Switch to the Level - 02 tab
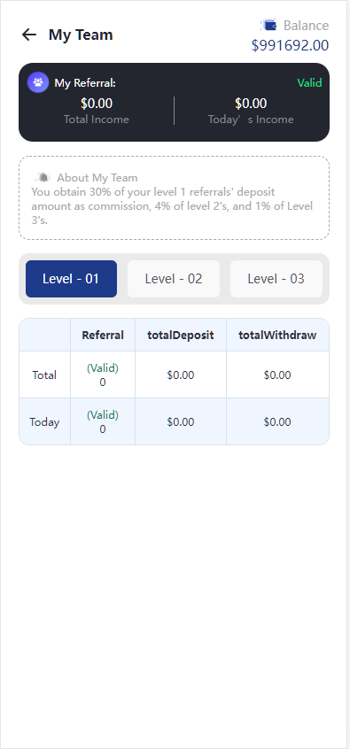Screen dimensions: 350x749 click(x=174, y=279)
